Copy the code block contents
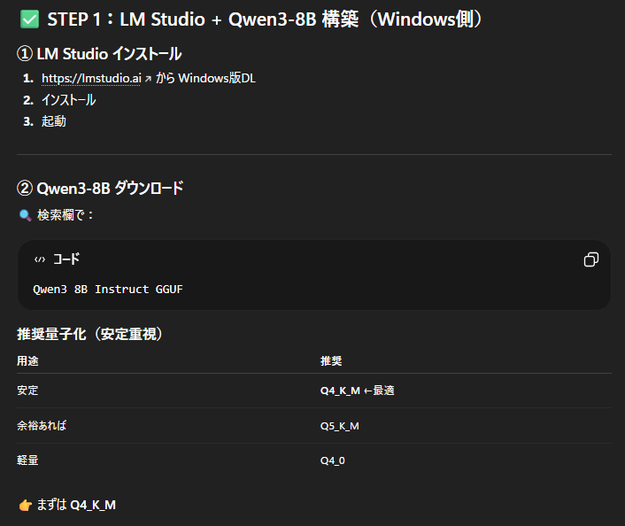 [x=591, y=259]
